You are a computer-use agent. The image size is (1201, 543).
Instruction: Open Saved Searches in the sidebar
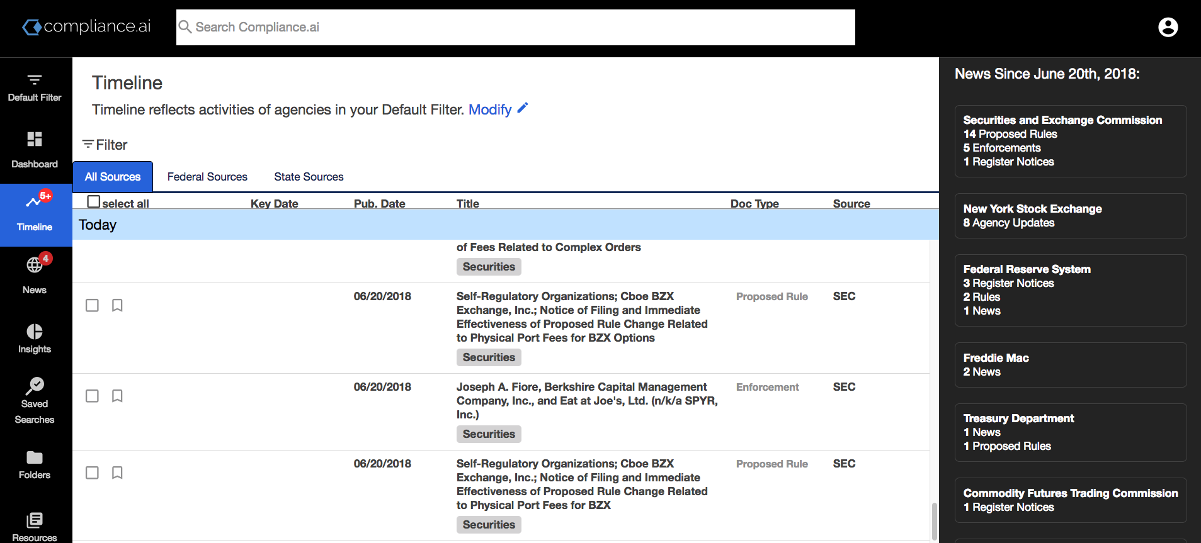[x=35, y=401]
